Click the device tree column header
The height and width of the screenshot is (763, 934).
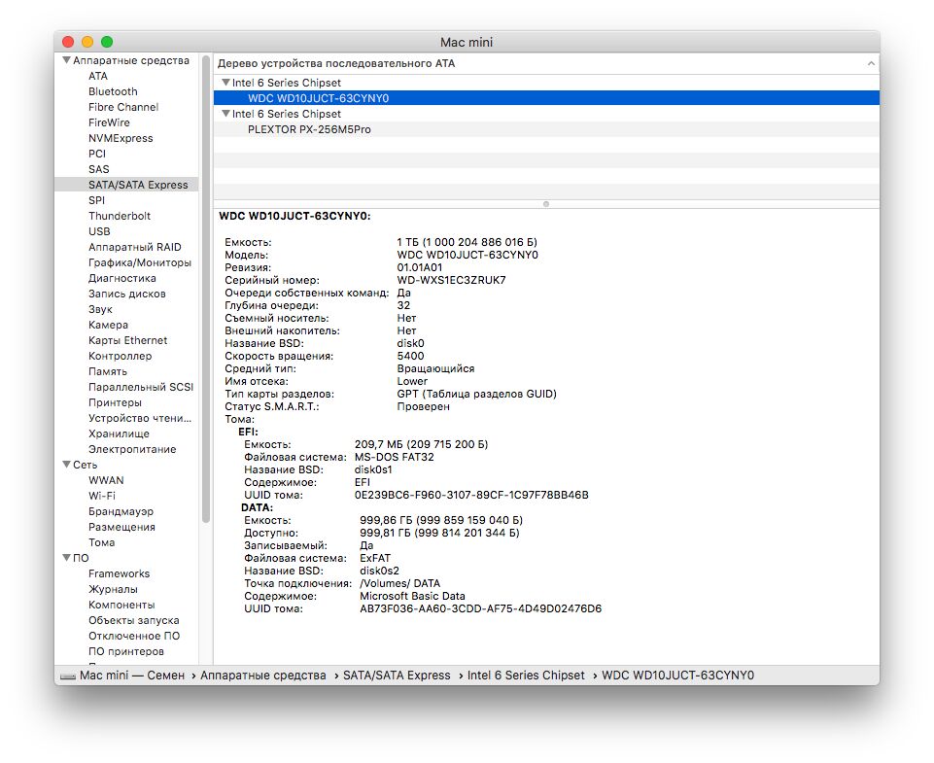[x=546, y=63]
